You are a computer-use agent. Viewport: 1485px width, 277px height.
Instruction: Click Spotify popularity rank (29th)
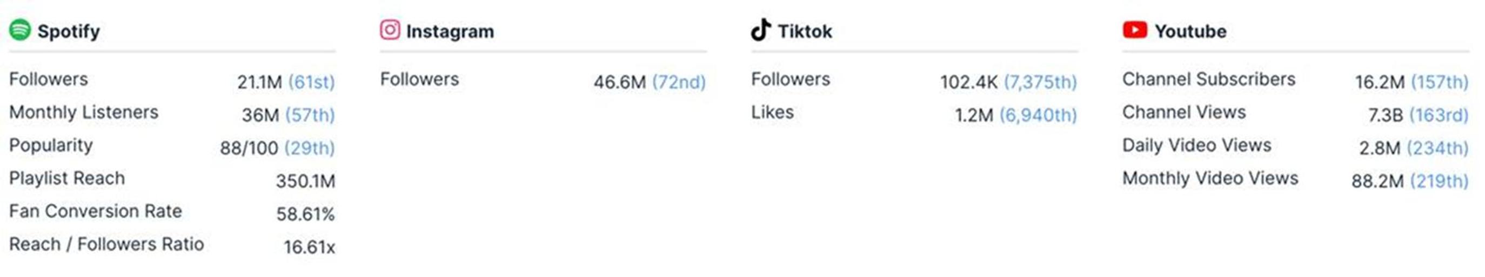(310, 148)
